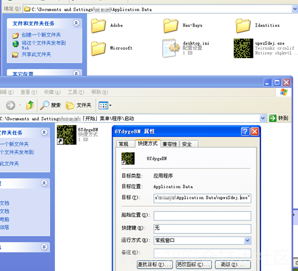Click the Up folder arrow icon
The image size is (298, 271).
[30, 105]
